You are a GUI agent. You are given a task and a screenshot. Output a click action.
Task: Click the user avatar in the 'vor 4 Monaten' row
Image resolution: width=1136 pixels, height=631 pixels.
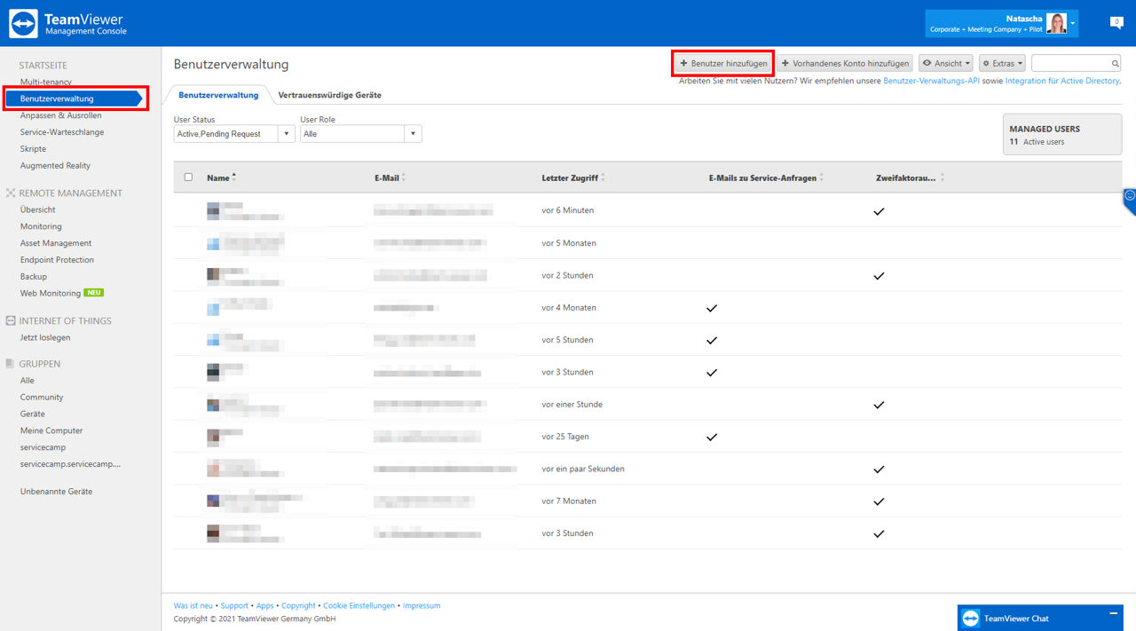(213, 308)
